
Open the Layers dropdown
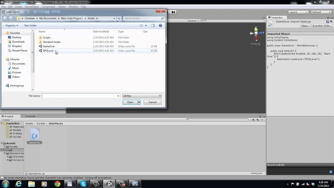[298, 12]
